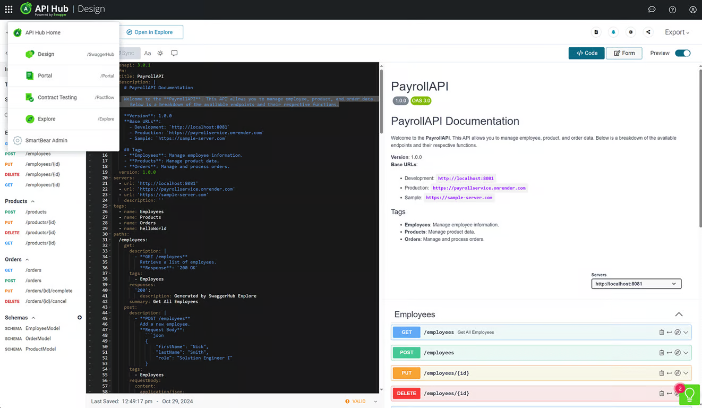Open the app launcher grid icon
Viewport: 702px width, 408px height.
[x=8, y=9]
